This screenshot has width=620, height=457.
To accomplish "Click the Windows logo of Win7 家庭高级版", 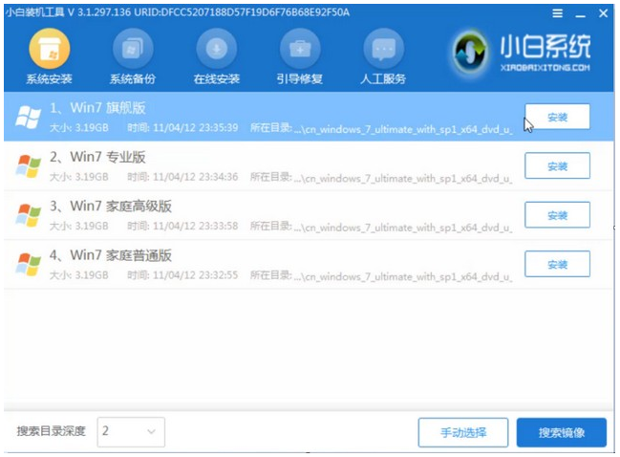I will coord(28,215).
